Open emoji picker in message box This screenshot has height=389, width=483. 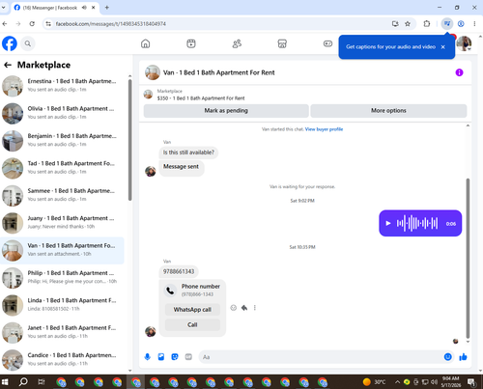(448, 356)
